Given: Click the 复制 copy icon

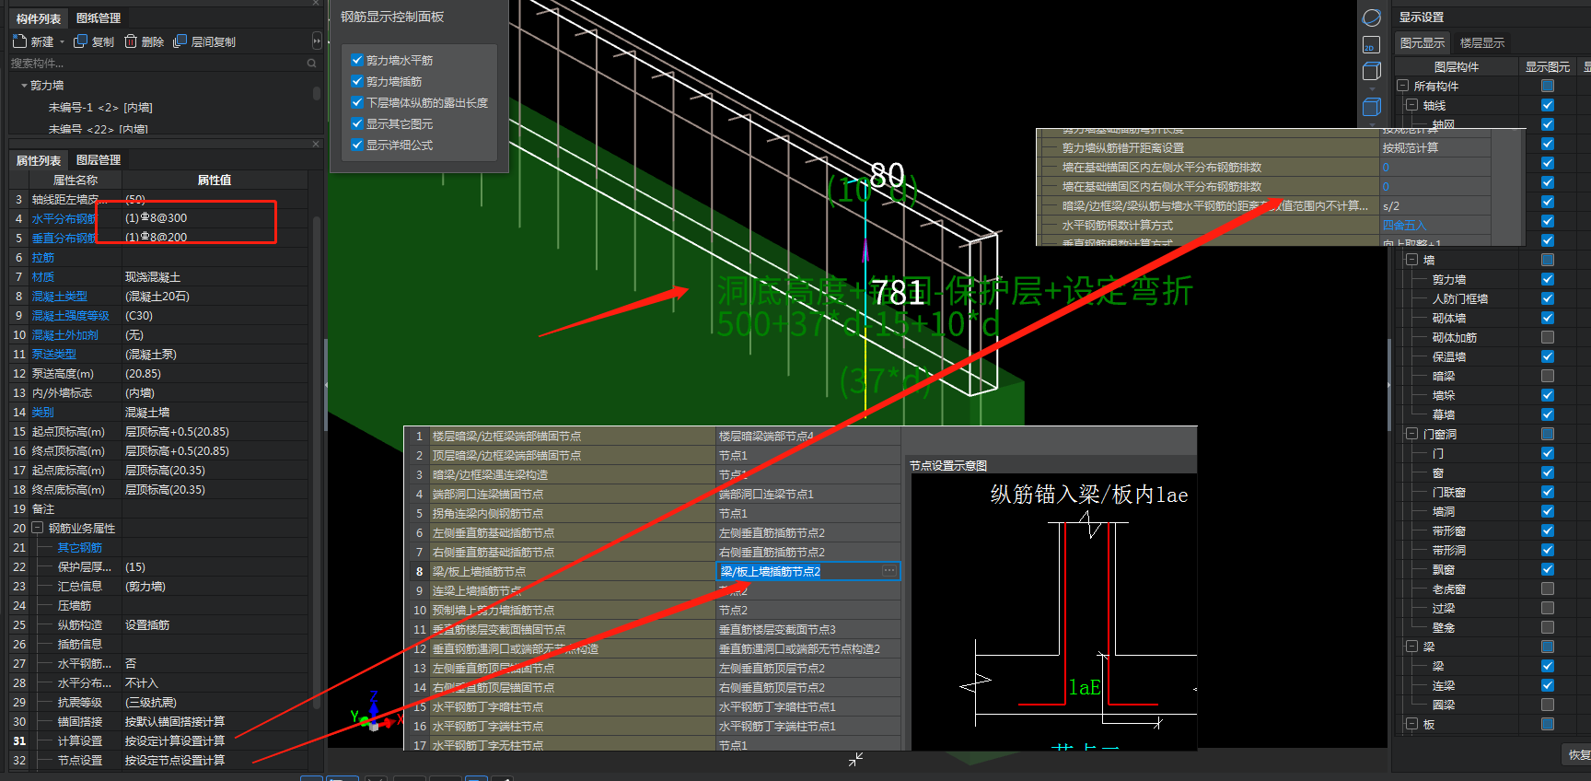Looking at the screenshot, I should (x=80, y=41).
